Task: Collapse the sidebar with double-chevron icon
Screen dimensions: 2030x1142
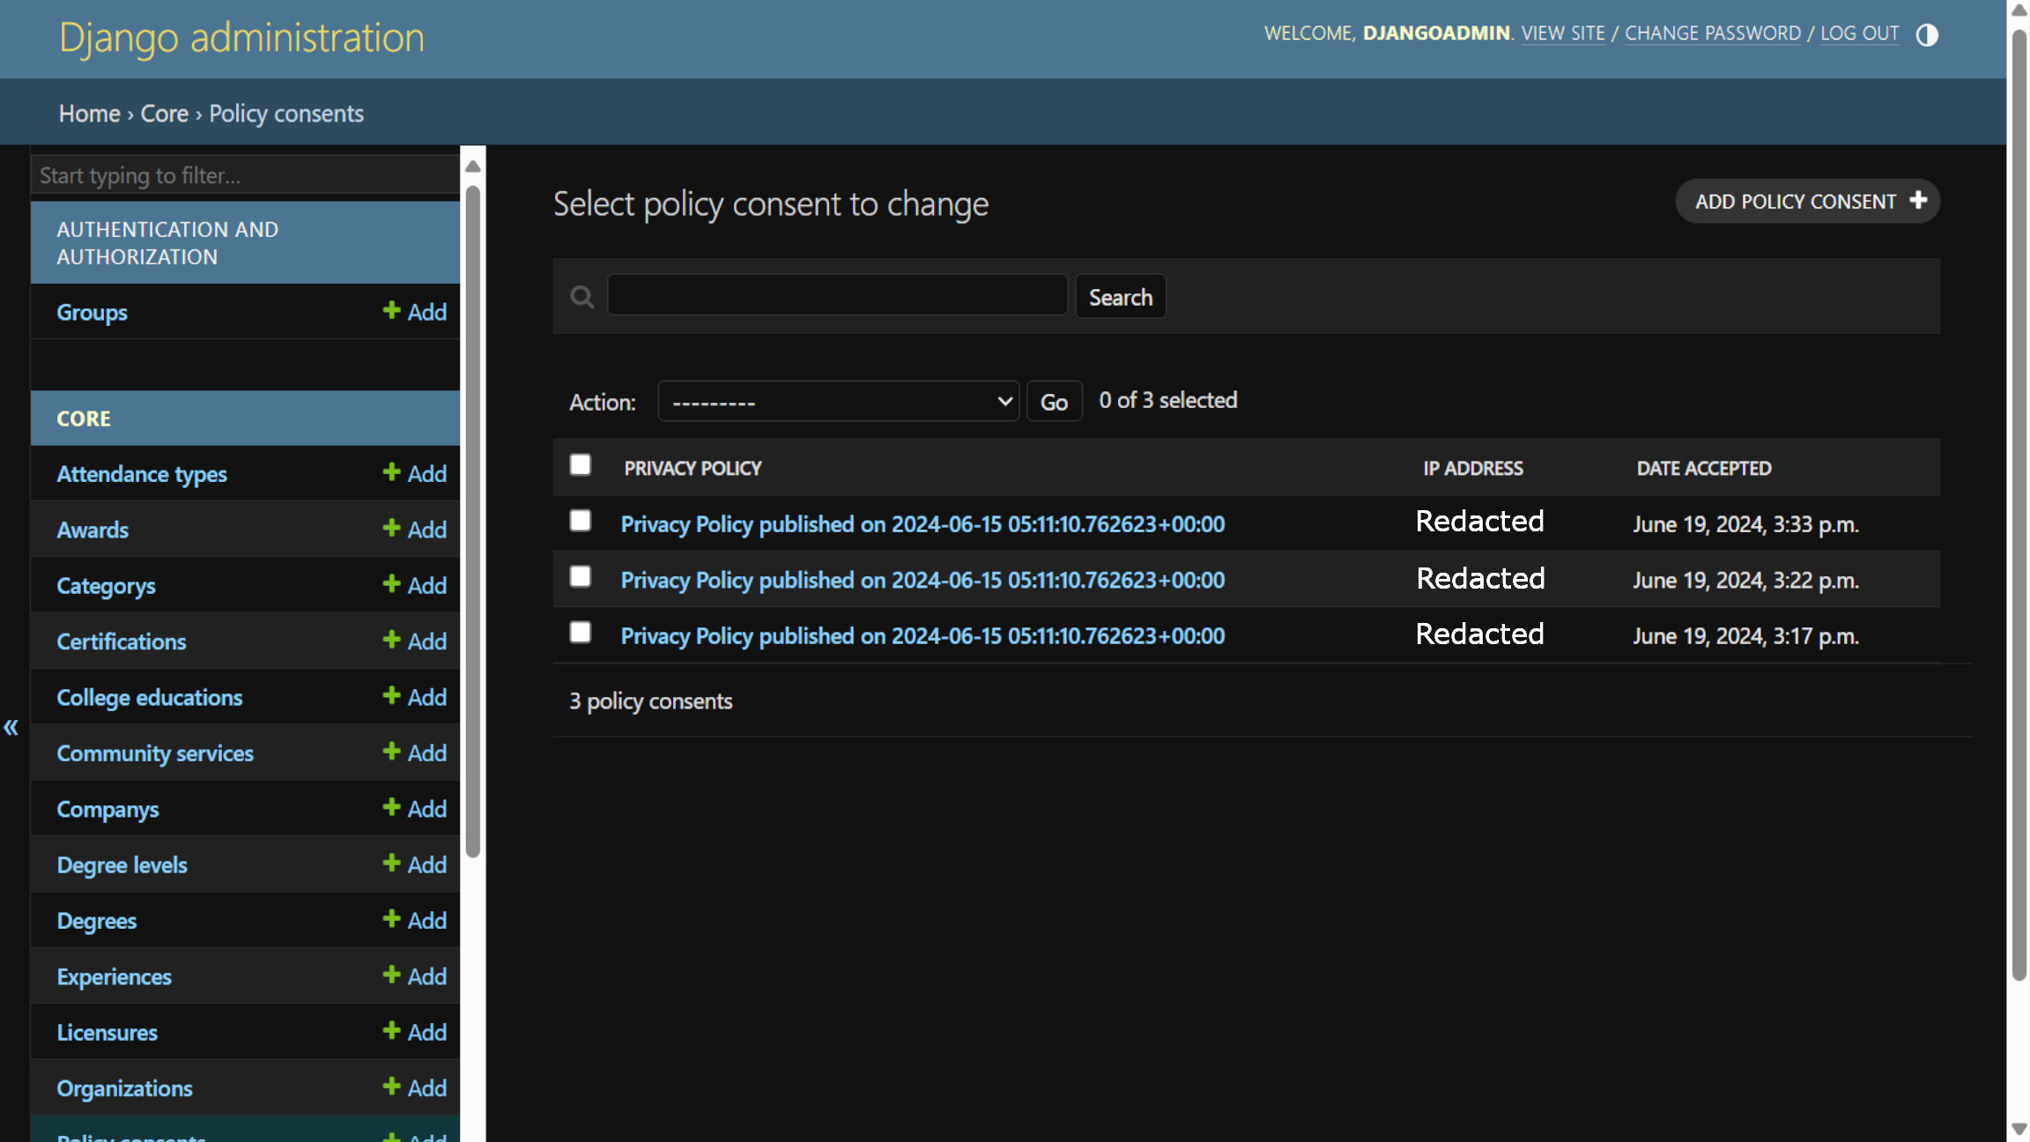Action: [x=11, y=728]
